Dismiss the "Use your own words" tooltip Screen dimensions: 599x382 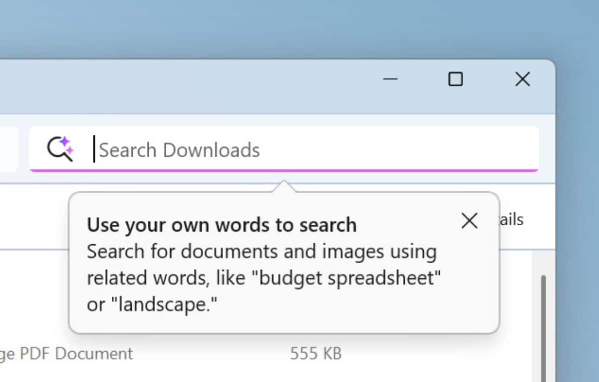[x=469, y=221]
